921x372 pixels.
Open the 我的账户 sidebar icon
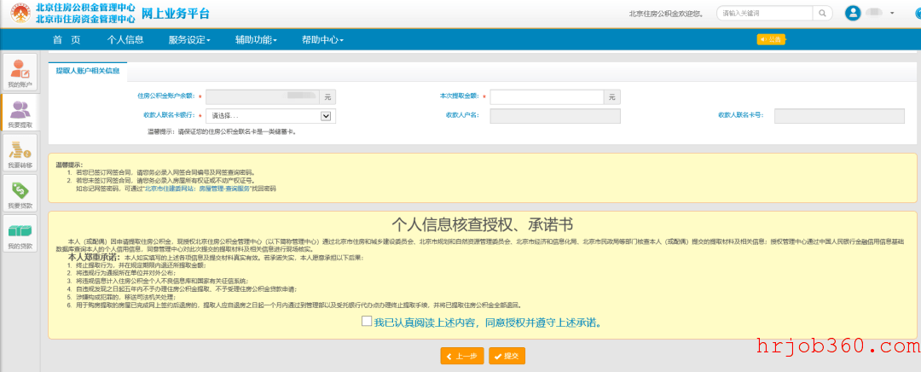tap(20, 73)
